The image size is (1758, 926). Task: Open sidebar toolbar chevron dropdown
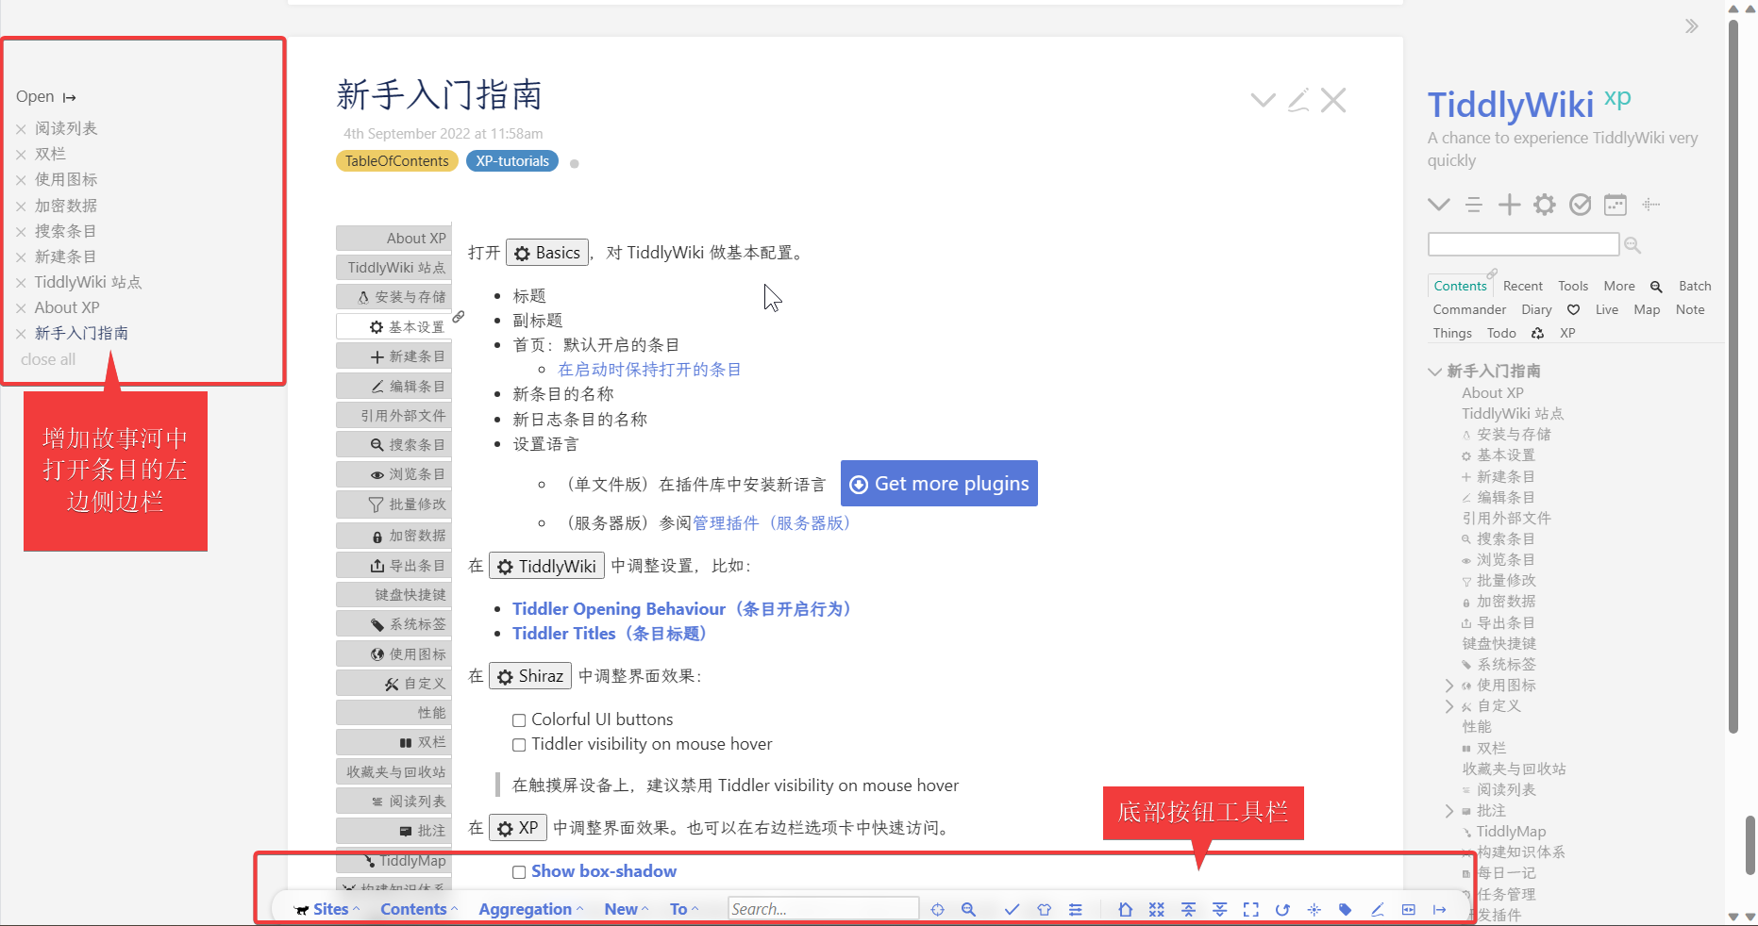1439,205
